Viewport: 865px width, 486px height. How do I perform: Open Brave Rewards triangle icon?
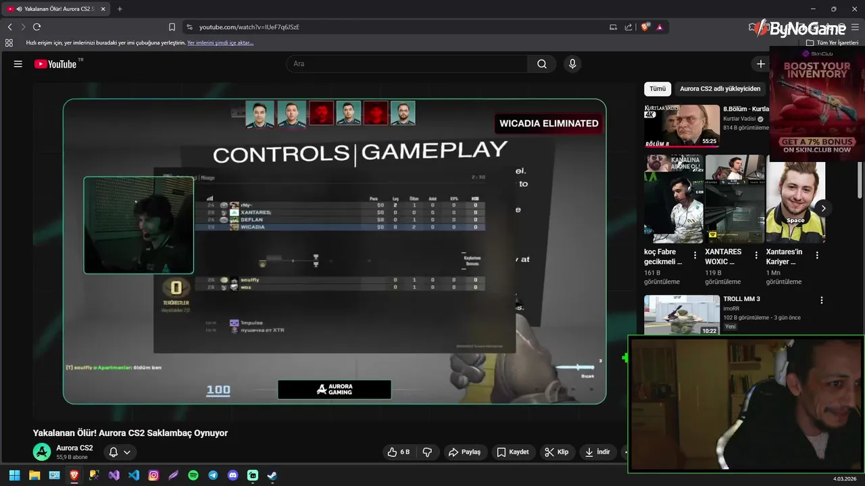click(x=660, y=27)
